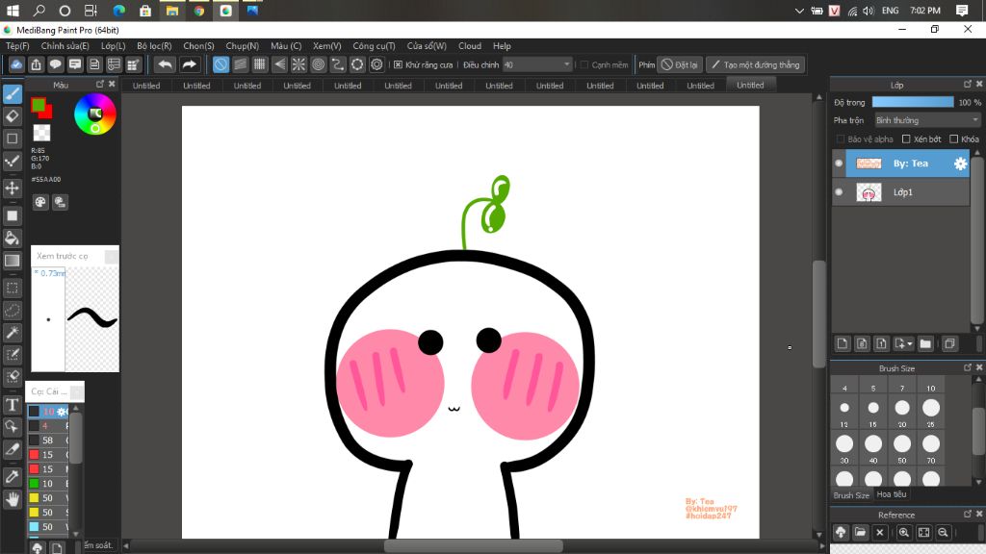Open the Lớp(L) menu
The height and width of the screenshot is (554, 986).
tap(114, 46)
